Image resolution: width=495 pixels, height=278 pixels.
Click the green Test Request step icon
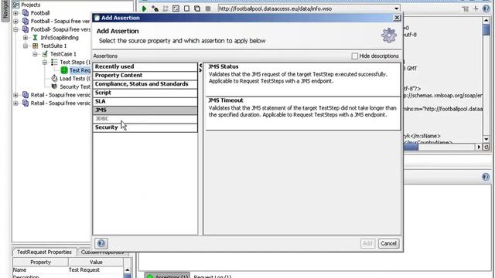(x=64, y=70)
